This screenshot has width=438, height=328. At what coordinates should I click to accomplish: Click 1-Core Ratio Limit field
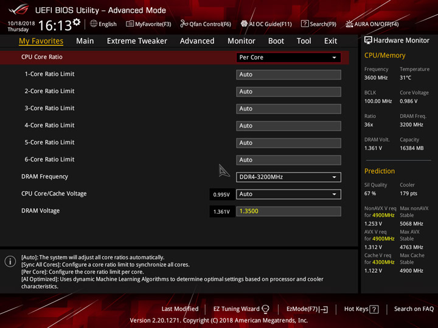coord(288,75)
